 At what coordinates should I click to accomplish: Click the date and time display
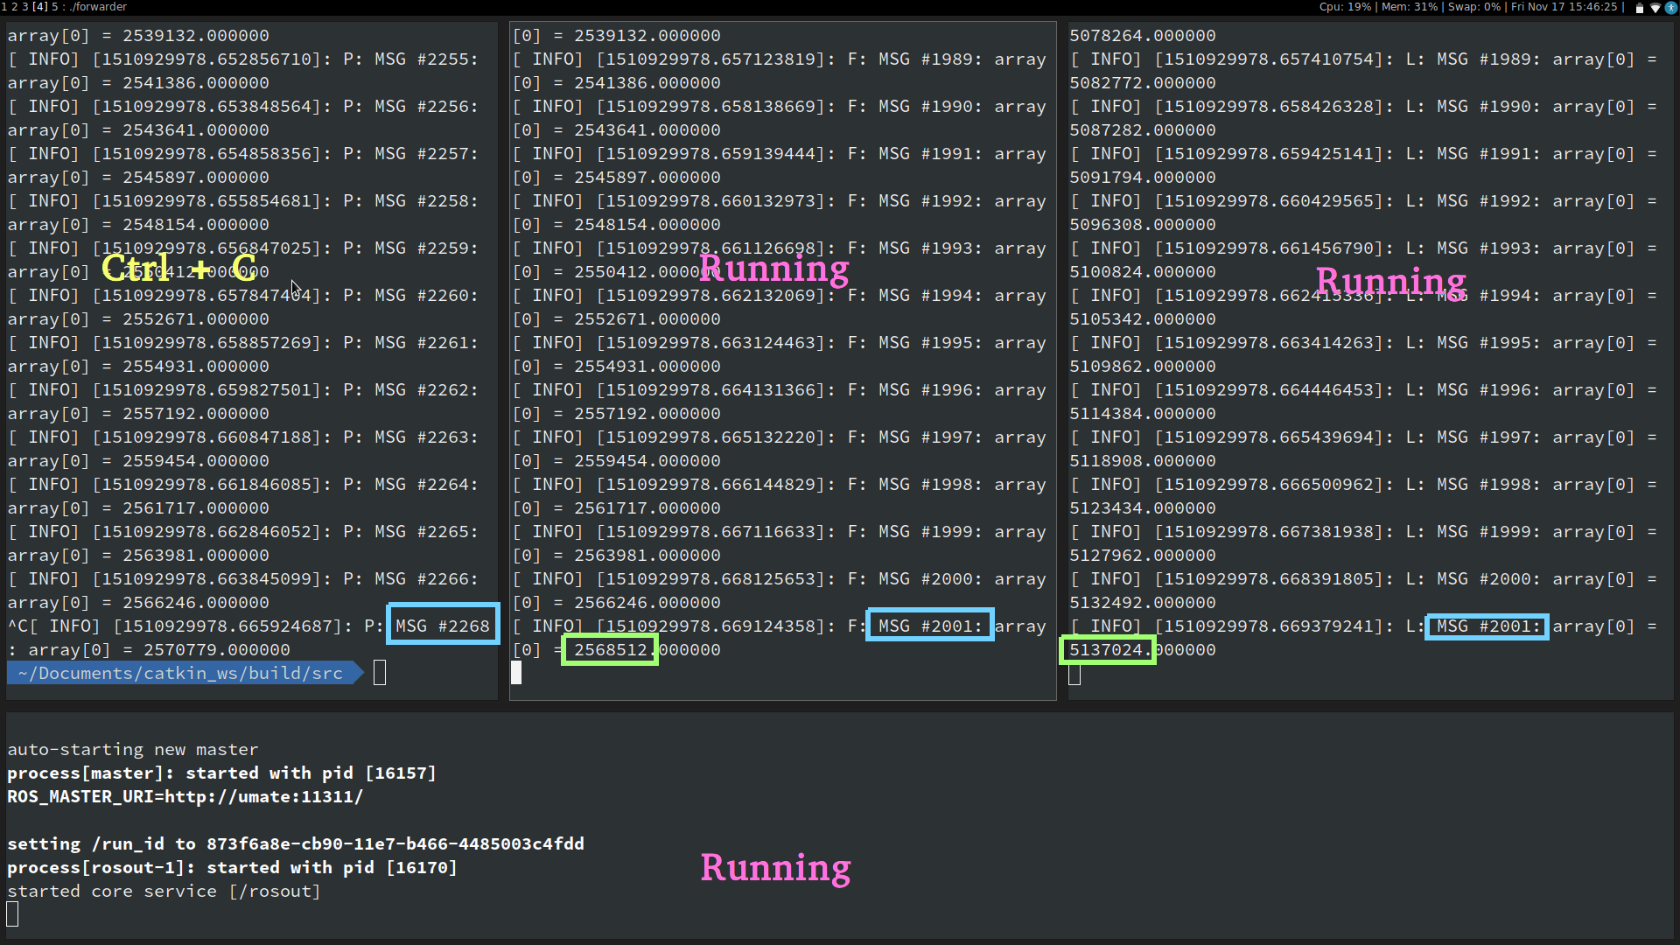(x=1564, y=7)
